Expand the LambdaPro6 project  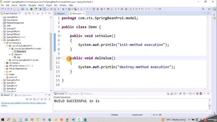pos(2,17)
